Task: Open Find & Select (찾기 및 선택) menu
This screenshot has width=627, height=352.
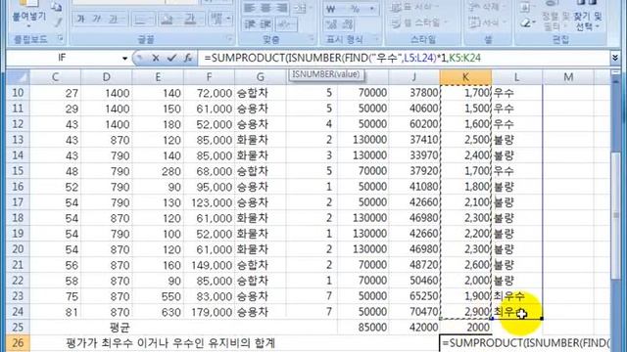Action: (x=588, y=16)
